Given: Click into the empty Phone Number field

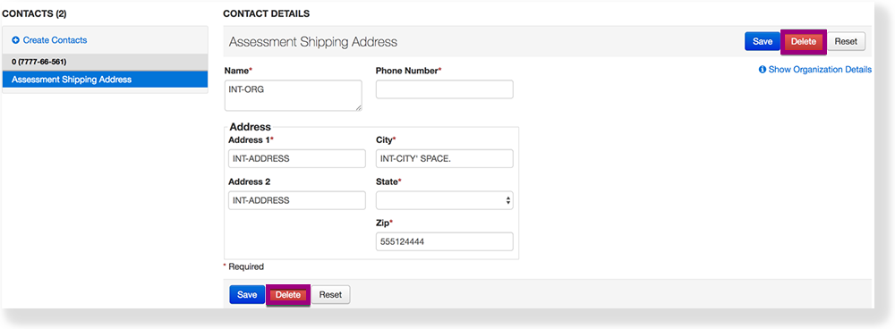Looking at the screenshot, I should (x=445, y=89).
